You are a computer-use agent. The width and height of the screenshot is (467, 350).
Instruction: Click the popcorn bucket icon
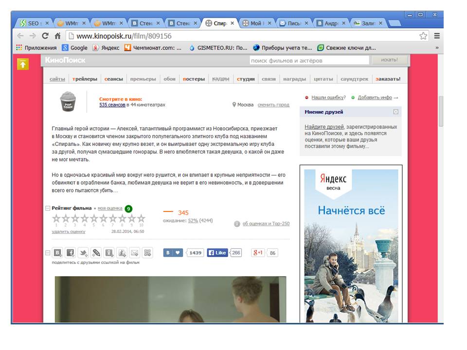click(68, 102)
